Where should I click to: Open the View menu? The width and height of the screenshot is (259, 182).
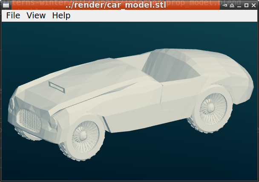tap(36, 16)
